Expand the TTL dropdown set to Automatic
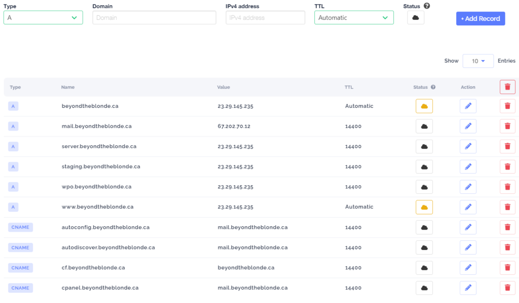This screenshot has height=303, width=519. tap(354, 18)
